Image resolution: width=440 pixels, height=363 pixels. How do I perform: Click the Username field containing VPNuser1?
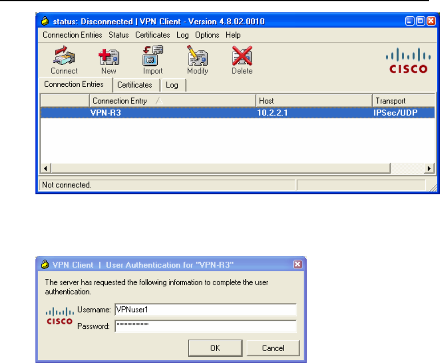click(206, 309)
